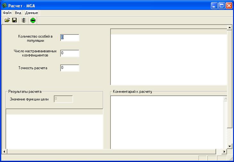Image resolution: width=234 pixels, height=162 pixels.
Task: Click the header of the upper right list
Action: point(168,32)
